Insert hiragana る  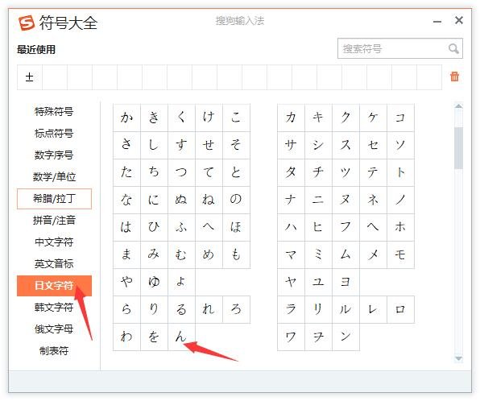coord(181,309)
